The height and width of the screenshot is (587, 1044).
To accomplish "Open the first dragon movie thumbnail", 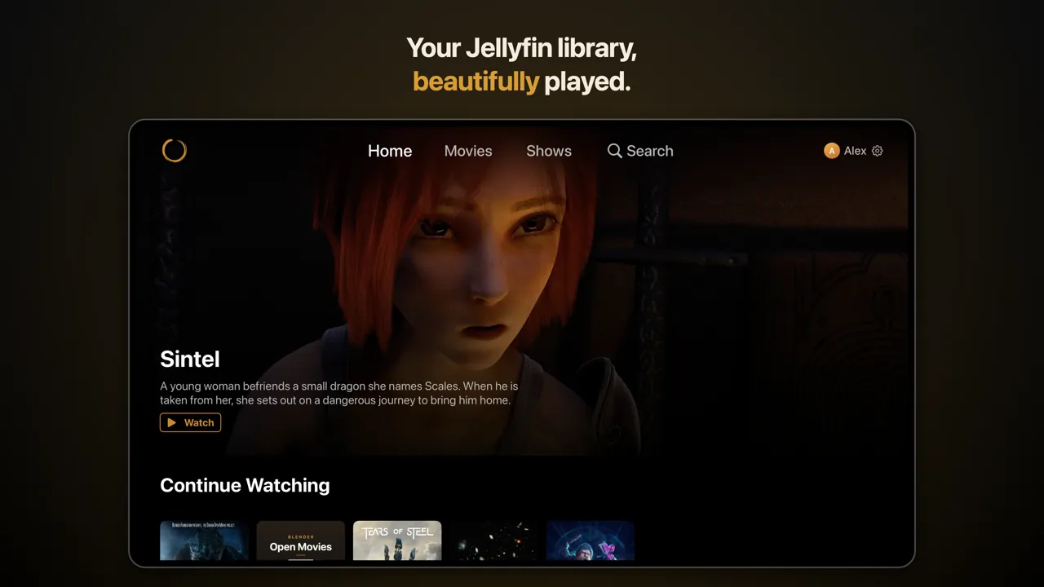I will tap(205, 541).
